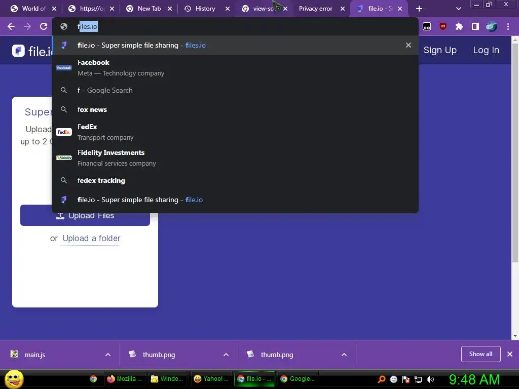Select 'f - Google Search' suggestion
This screenshot has height=389, width=519.
(x=235, y=90)
